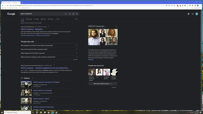Open File Explorer from the taskbar
This screenshot has height=114, width=203.
[x=41, y=112]
